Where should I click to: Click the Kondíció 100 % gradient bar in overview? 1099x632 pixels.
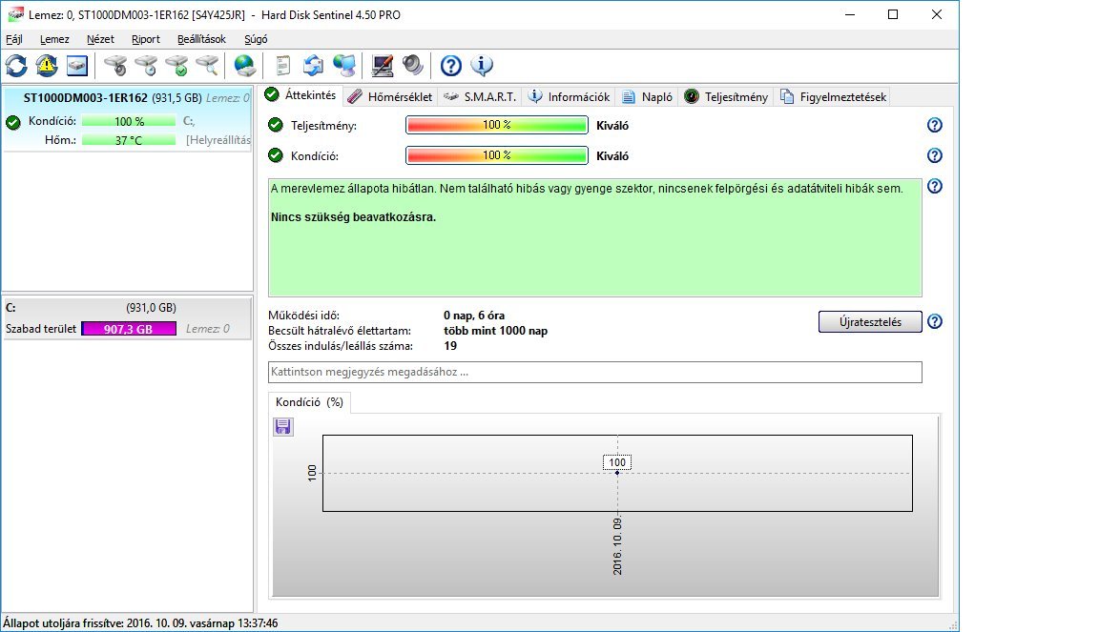click(x=497, y=155)
